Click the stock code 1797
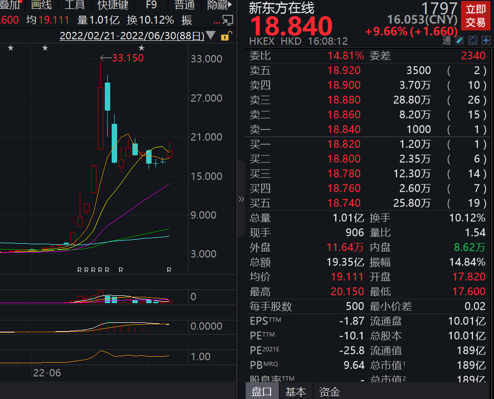This screenshot has height=399, width=494. 439,8
